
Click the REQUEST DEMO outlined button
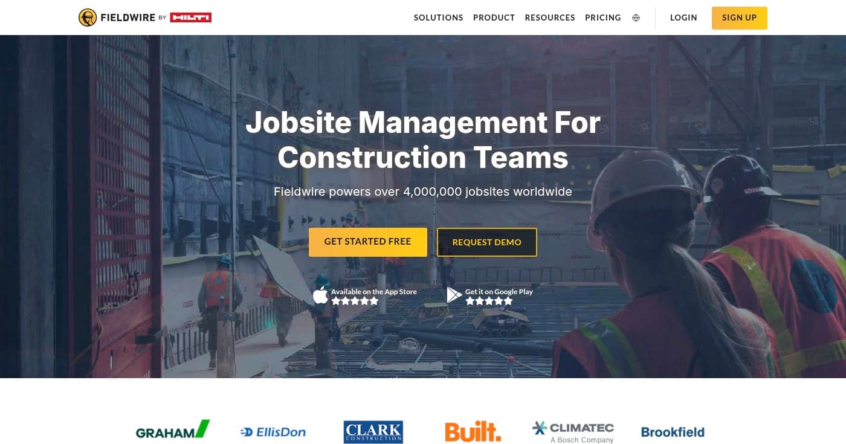(x=486, y=242)
